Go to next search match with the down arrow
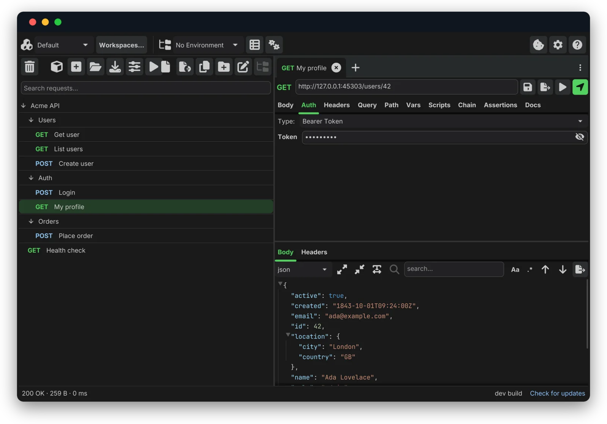Screen dimensions: 607x424 tap(563, 269)
